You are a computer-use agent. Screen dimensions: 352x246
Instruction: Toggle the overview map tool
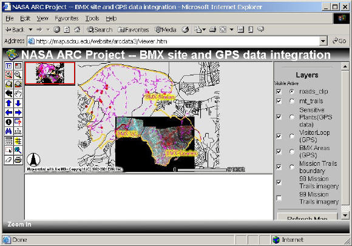click(18, 66)
